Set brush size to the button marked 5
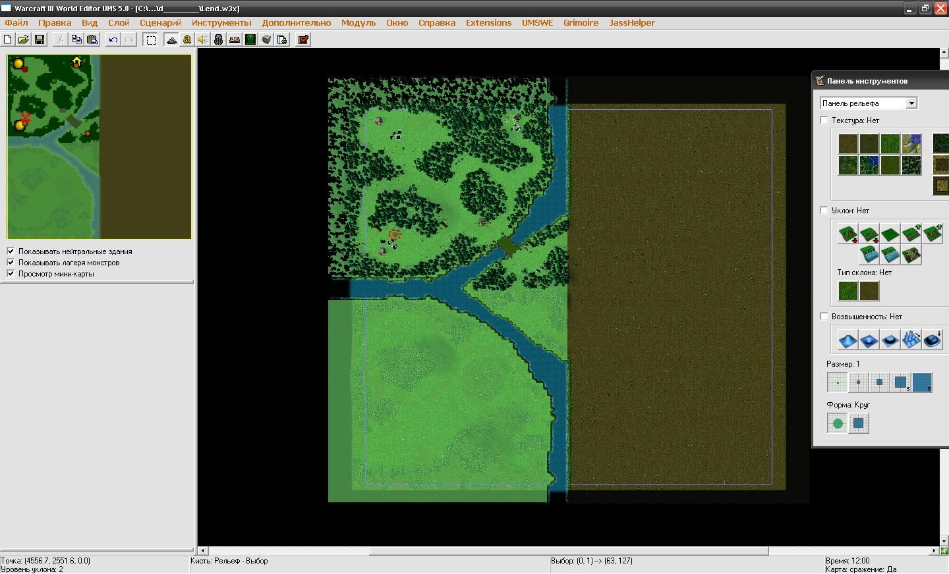949x574 pixels. (901, 382)
